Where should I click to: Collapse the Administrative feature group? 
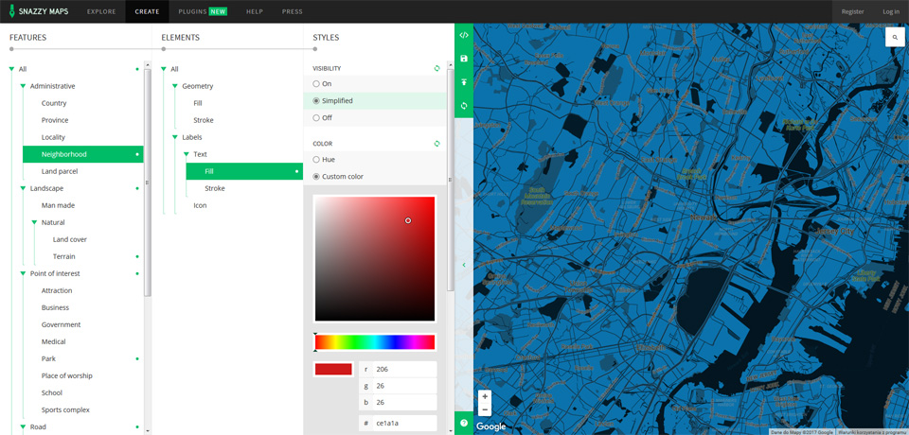point(23,86)
